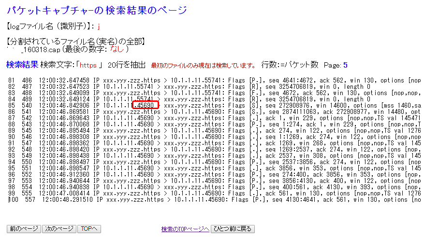Go to next page with 次のページ
Screen dimensions: 424x237
(x=58, y=228)
